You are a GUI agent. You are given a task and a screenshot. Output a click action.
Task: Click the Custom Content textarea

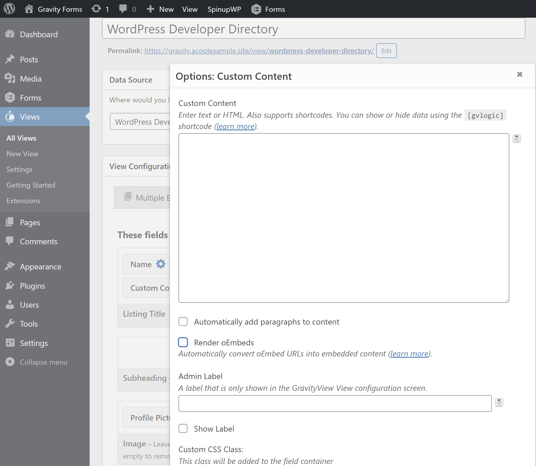344,218
